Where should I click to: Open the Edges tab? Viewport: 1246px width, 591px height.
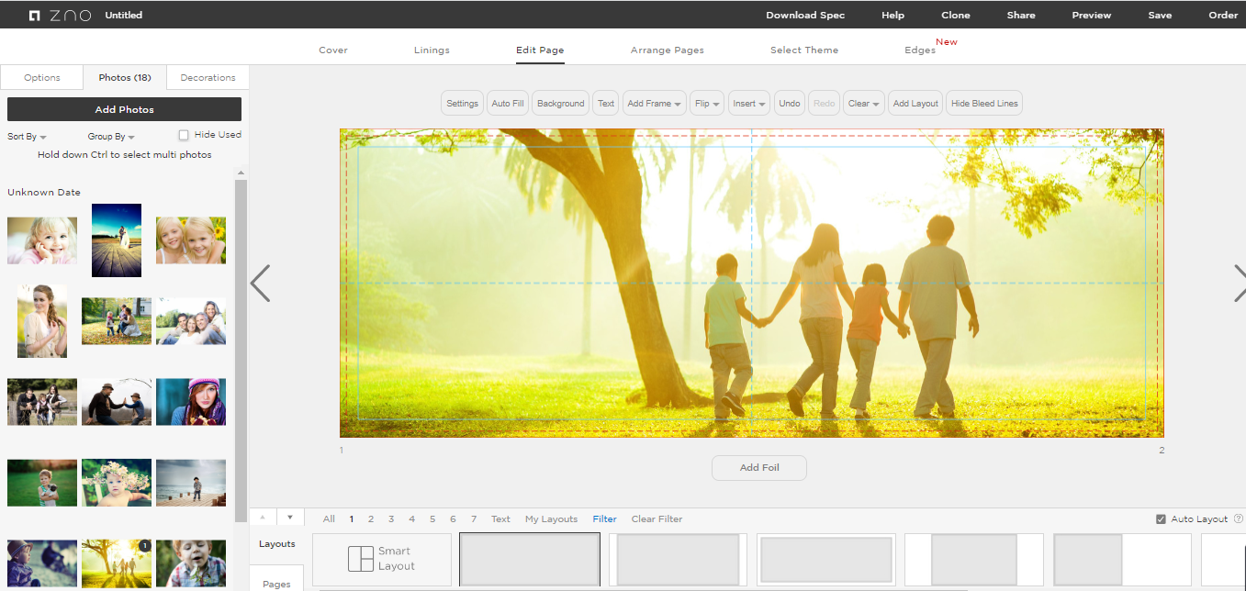coord(920,50)
